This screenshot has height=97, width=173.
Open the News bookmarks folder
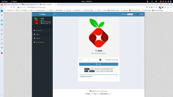pyautogui.click(x=50, y=10)
